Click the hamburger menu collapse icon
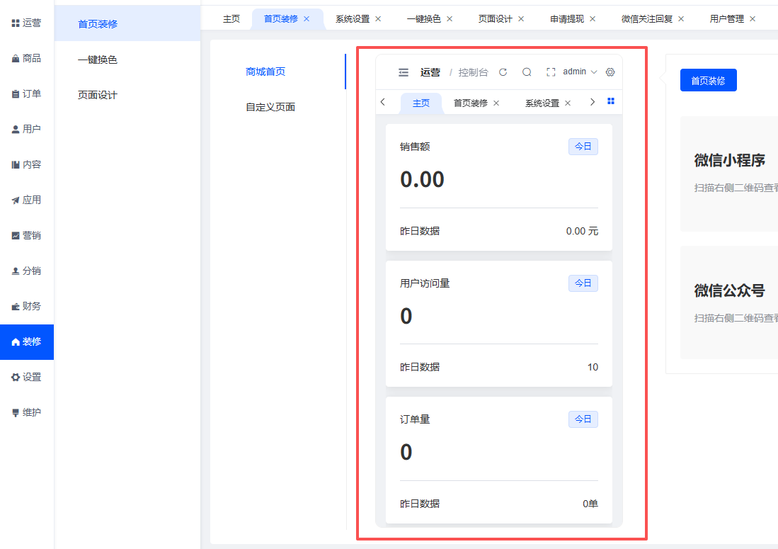Image resolution: width=778 pixels, height=549 pixels. click(x=404, y=72)
